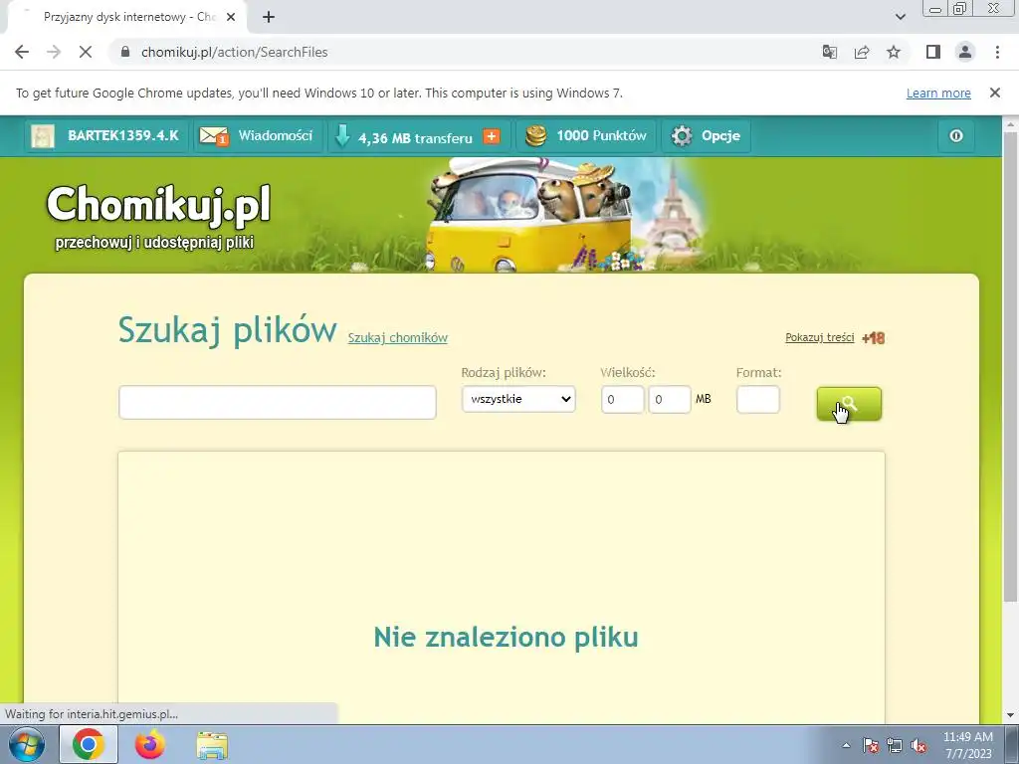
Task: Expand the tab search chevron
Action: tap(900, 17)
